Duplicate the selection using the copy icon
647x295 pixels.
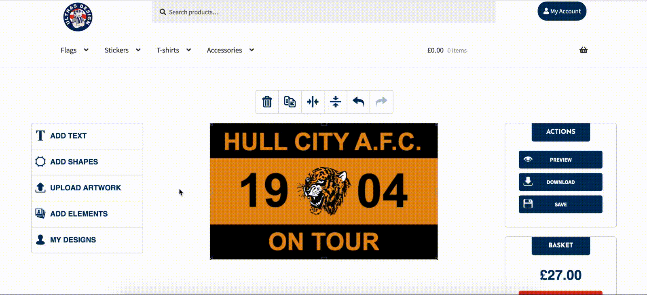[290, 102]
